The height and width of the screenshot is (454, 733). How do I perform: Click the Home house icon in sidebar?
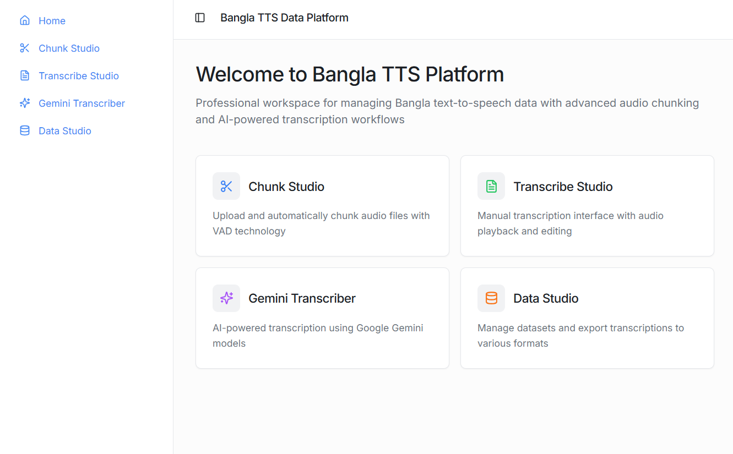pyautogui.click(x=25, y=20)
